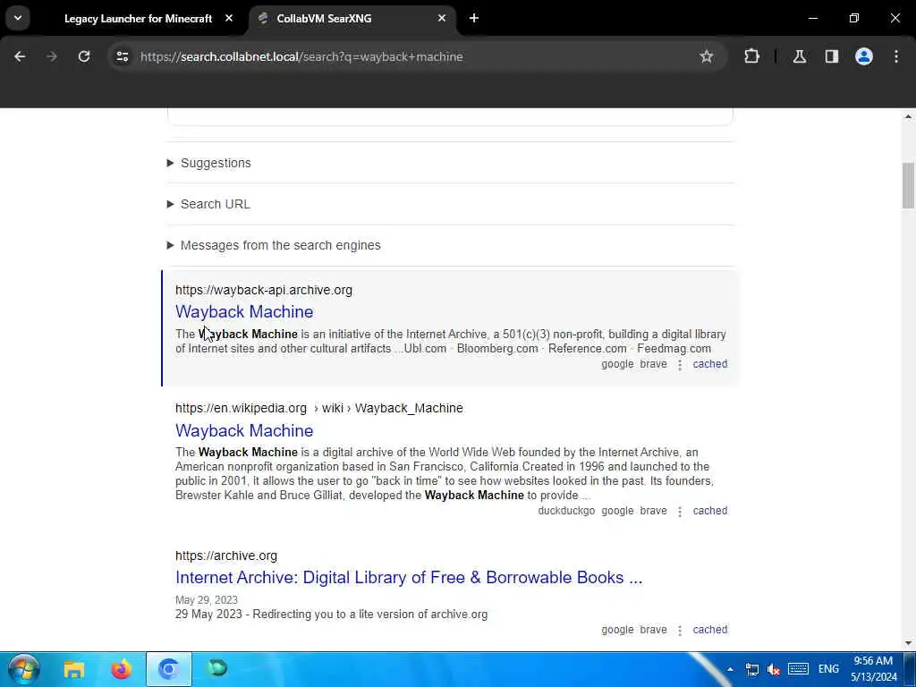Restore down the Chrome window
Viewport: 916px width, 687px height.
pos(854,18)
